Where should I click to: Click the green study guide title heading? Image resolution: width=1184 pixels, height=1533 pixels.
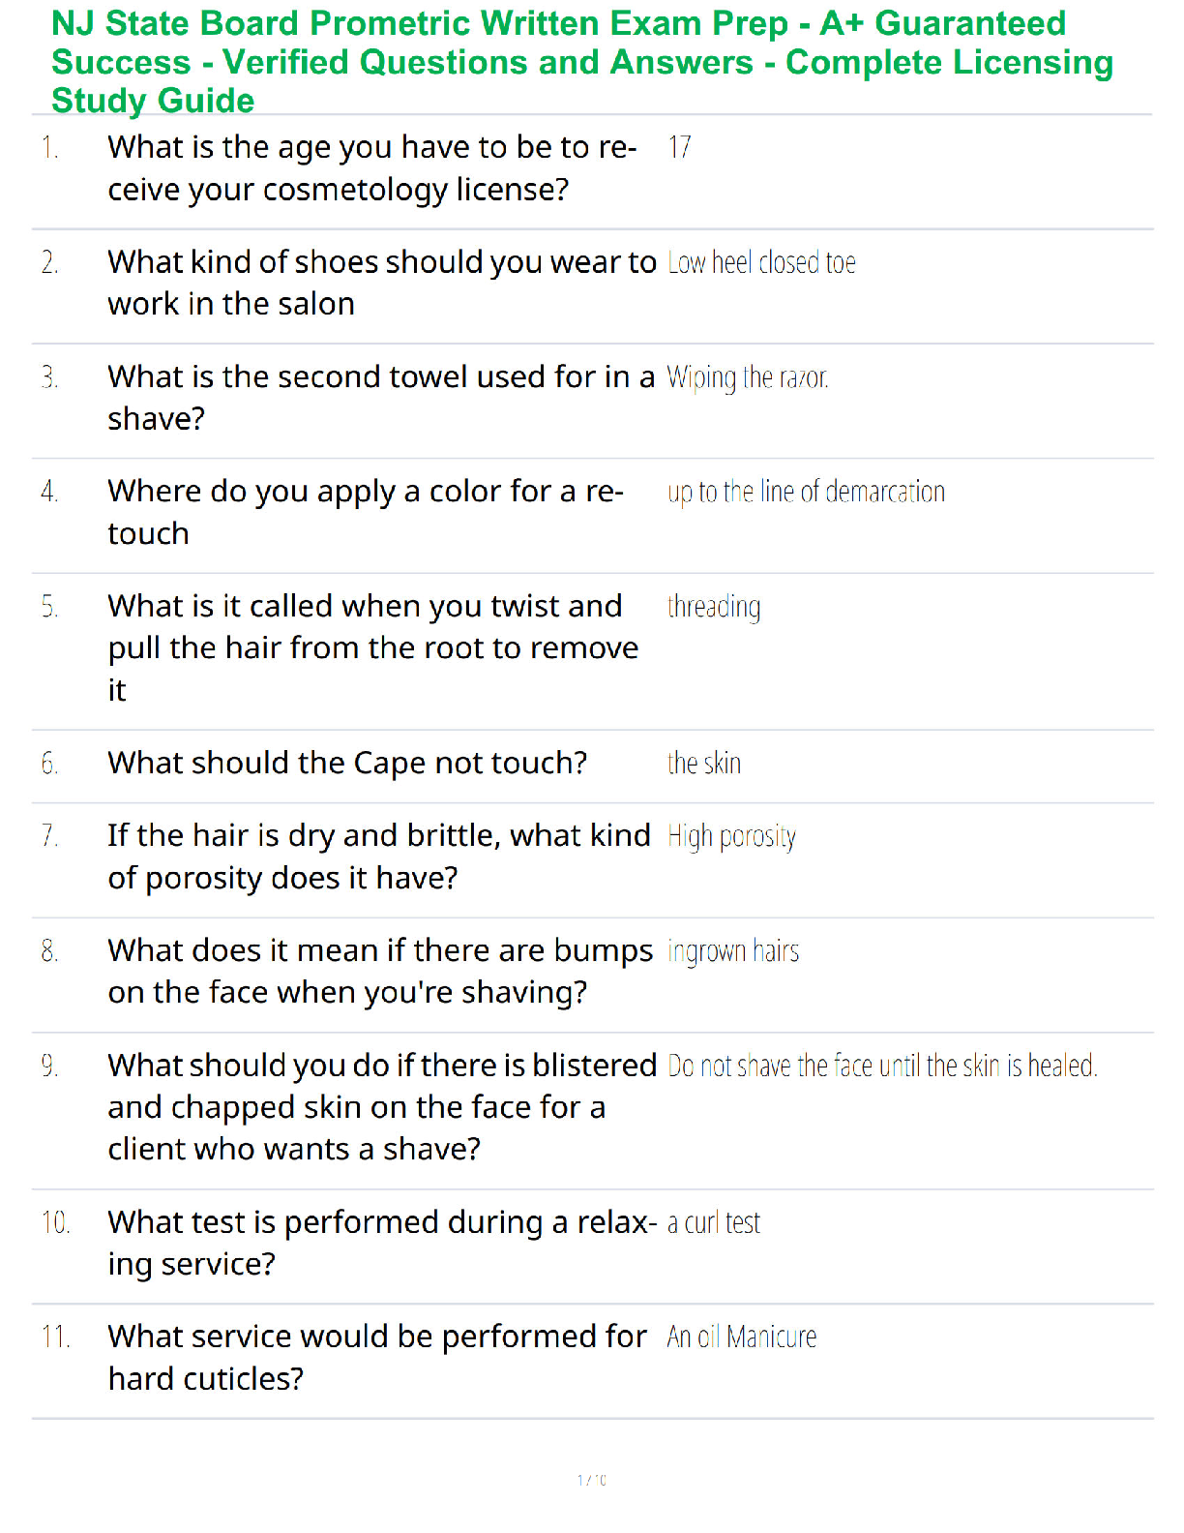(x=581, y=62)
